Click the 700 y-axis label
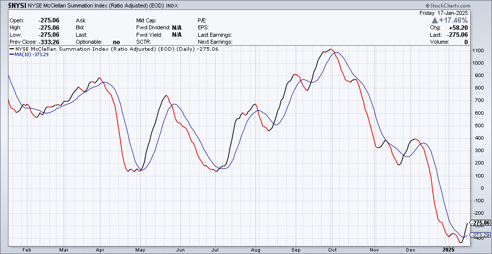This screenshot has height=254, width=492. pos(479,100)
